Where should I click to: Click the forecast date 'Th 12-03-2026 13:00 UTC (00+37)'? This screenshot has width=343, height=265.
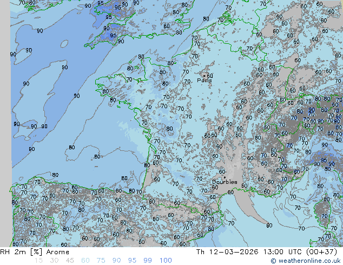pos(267,252)
